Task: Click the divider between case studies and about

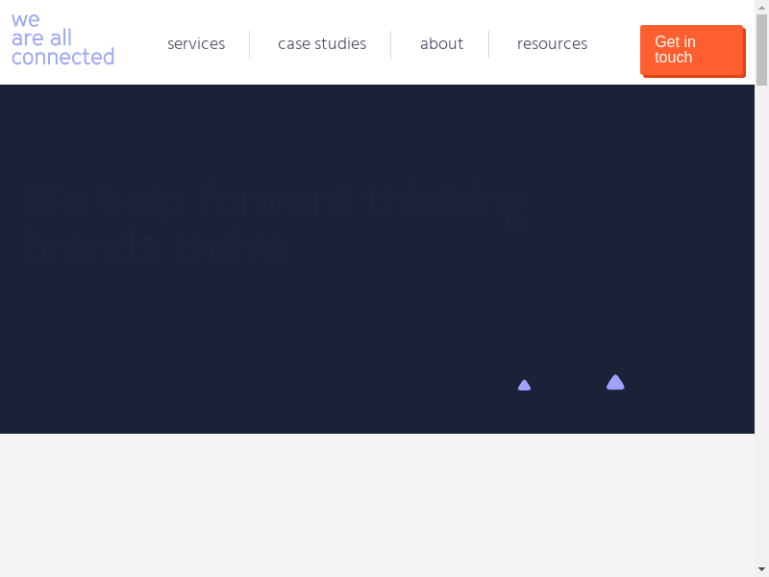Action: [x=391, y=44]
